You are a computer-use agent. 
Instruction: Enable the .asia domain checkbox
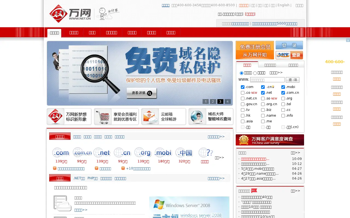point(243,122)
